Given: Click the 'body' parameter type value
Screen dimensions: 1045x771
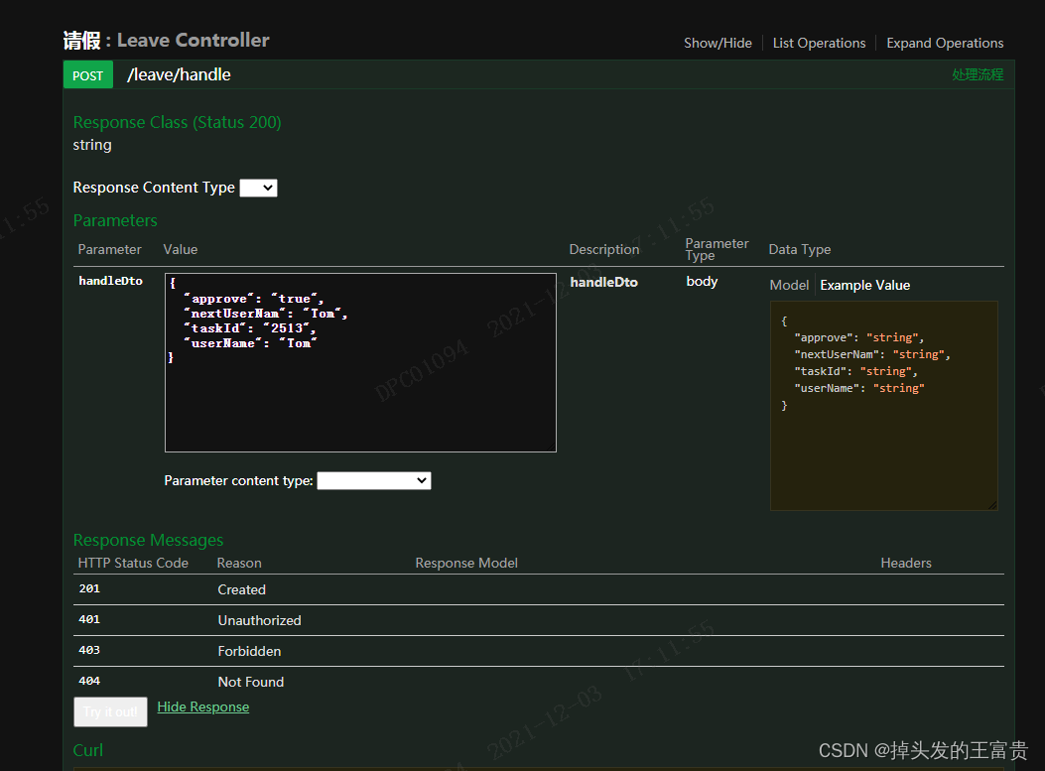Looking at the screenshot, I should tap(702, 281).
